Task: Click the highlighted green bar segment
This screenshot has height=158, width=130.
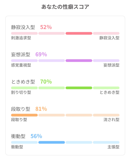Action: [x=79, y=88]
